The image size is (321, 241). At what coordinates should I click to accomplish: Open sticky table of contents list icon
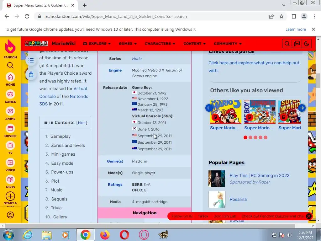tap(31, 60)
